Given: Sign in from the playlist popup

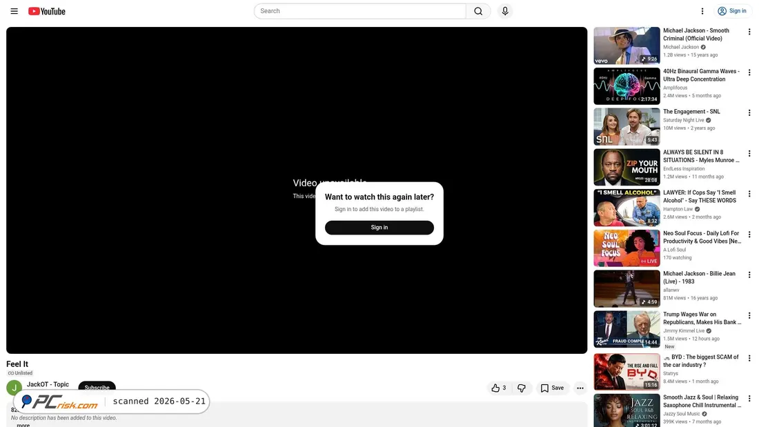Looking at the screenshot, I should 379,228.
